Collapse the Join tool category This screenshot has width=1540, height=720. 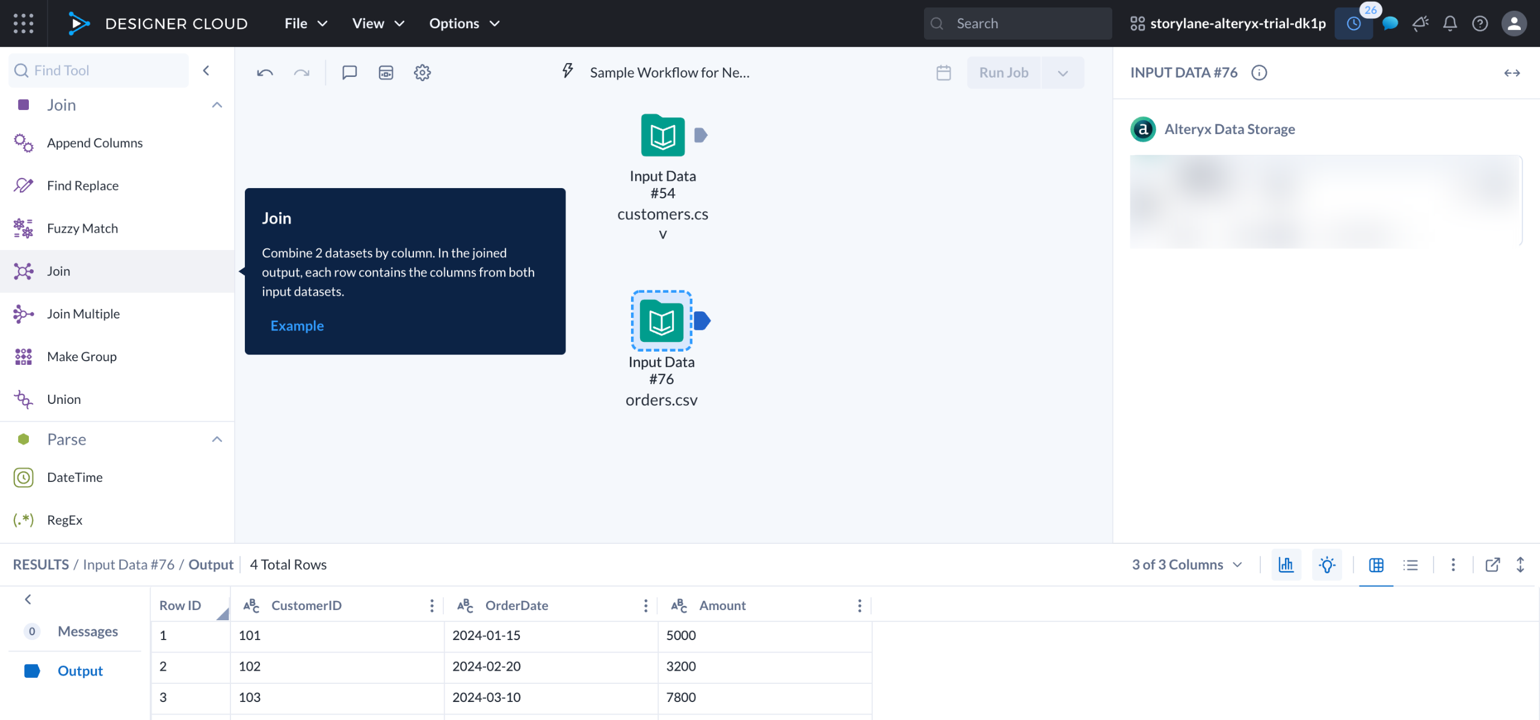(x=217, y=105)
